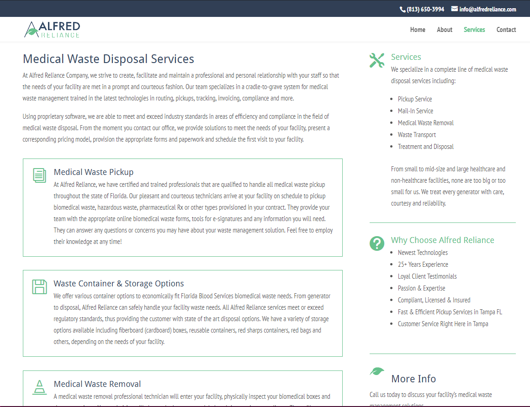This screenshot has height=407, width=530.
Task: Click the Compliant, Licensed & Insured bullet
Action: click(434, 300)
